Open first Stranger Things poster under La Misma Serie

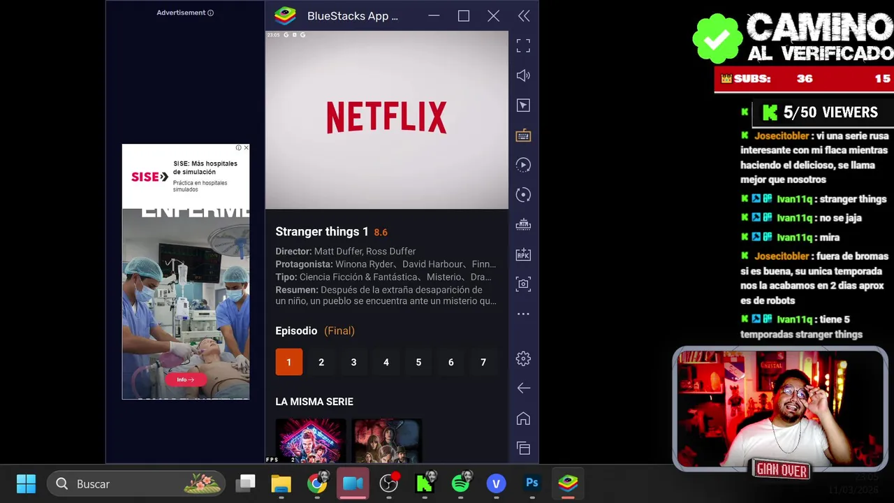click(311, 441)
